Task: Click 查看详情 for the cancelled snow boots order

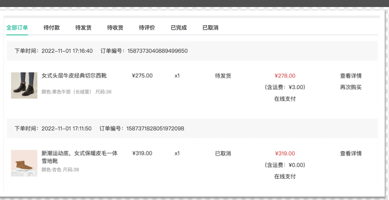Action: click(351, 153)
